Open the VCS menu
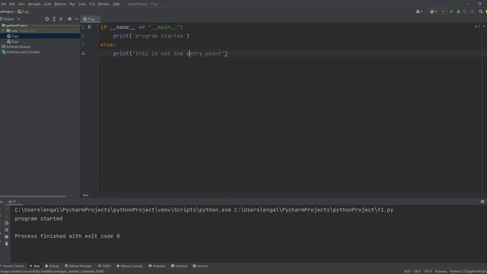The width and height of the screenshot is (487, 274). pos(92,4)
